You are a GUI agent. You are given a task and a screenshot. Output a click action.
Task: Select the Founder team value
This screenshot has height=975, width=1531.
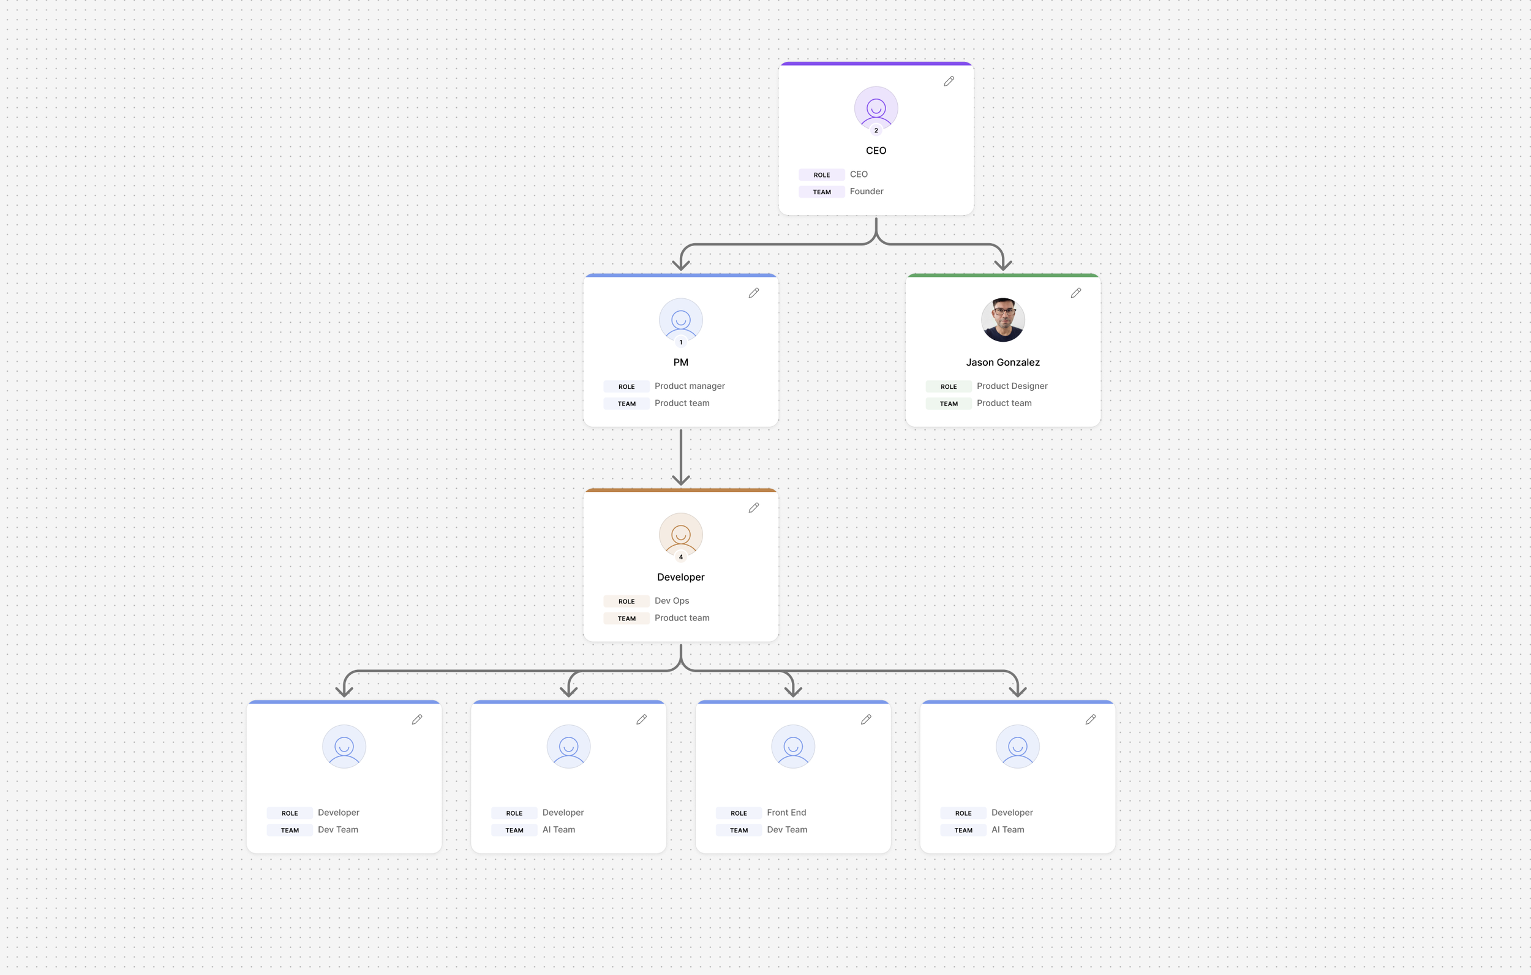pyautogui.click(x=866, y=192)
